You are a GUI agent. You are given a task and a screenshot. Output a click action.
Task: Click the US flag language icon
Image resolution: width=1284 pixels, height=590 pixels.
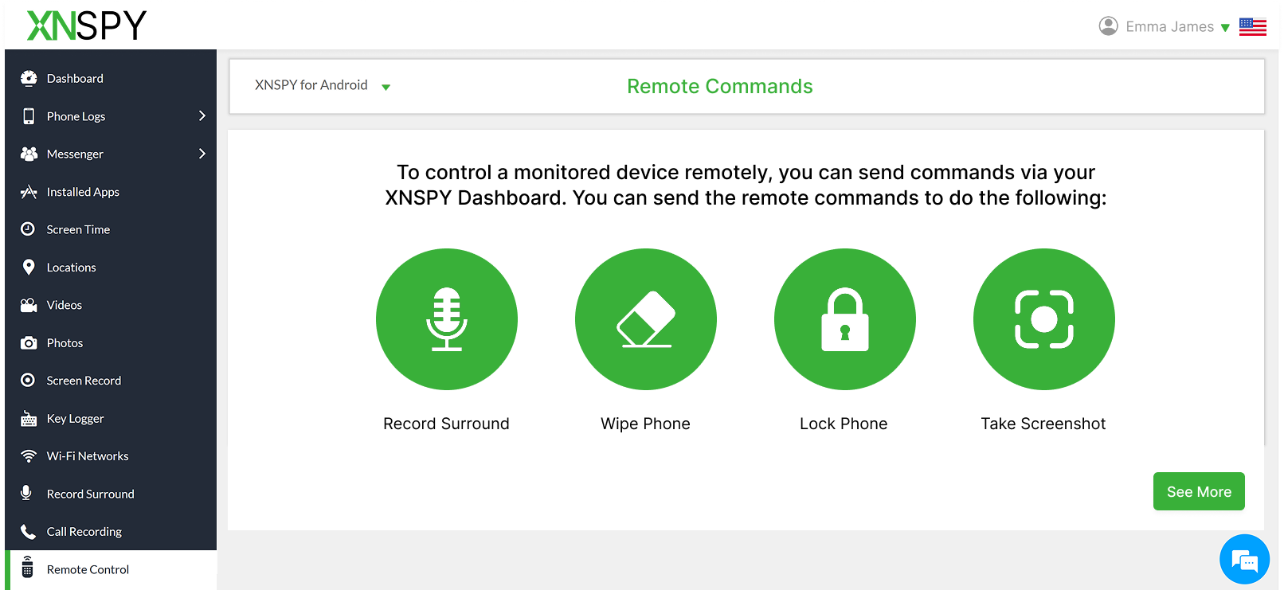click(x=1253, y=27)
